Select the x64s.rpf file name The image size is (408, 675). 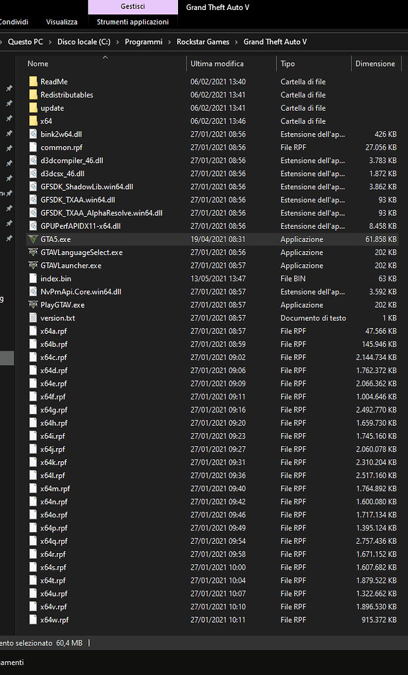point(53,568)
